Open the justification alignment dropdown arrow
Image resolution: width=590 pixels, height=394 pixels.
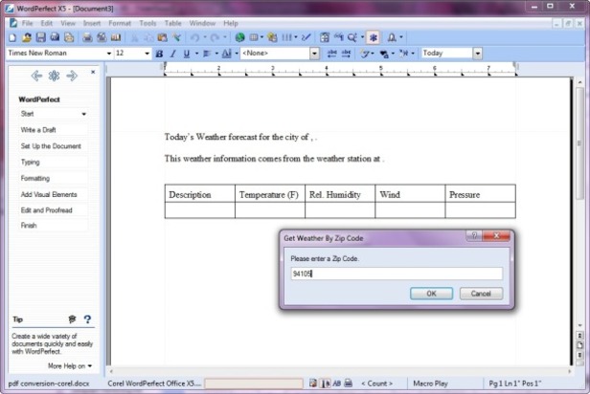coord(216,54)
